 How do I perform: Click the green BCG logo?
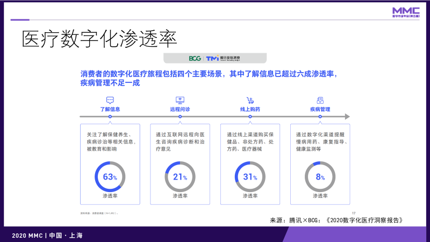(x=195, y=58)
